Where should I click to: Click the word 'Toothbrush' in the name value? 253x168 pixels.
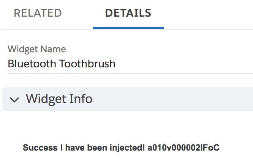click(87, 64)
